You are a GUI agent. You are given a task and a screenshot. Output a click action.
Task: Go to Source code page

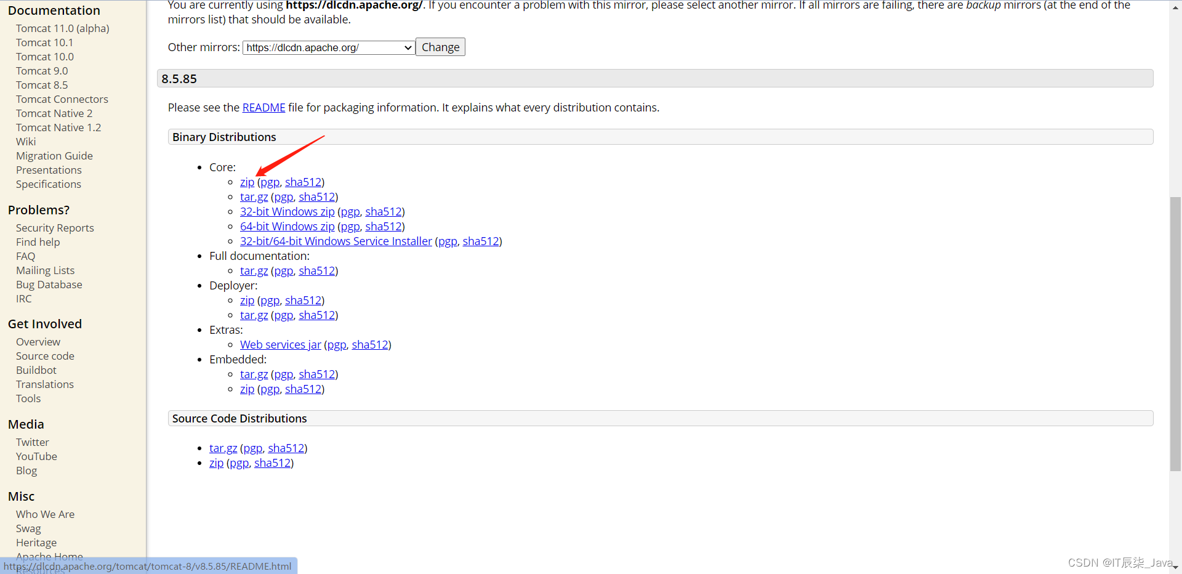[x=45, y=356]
